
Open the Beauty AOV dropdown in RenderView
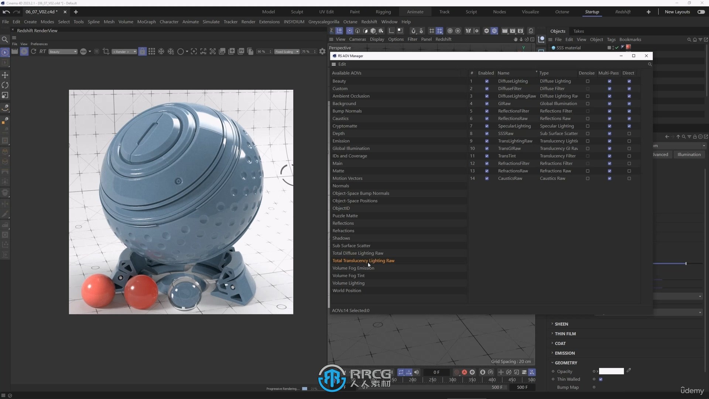pos(63,52)
